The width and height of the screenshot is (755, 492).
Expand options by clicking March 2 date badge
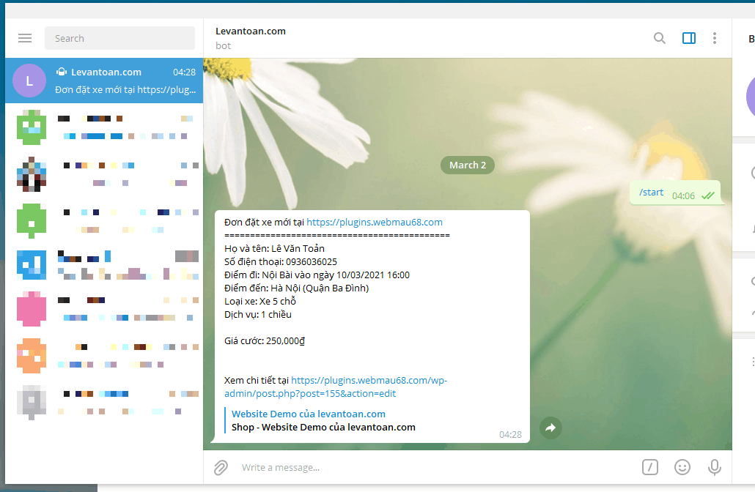(467, 165)
